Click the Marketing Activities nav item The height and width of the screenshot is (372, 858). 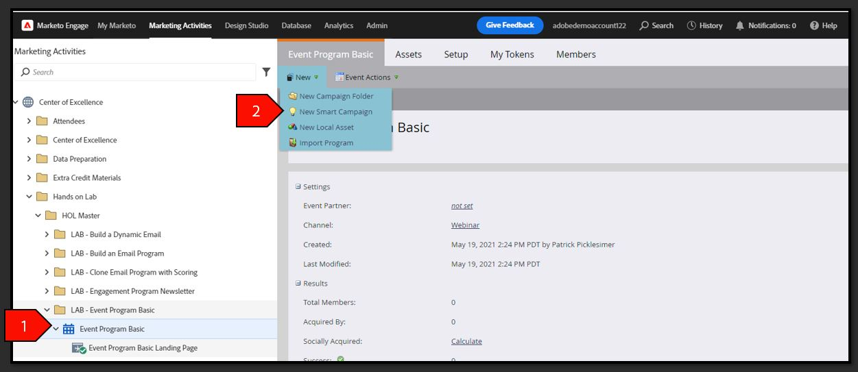click(x=180, y=25)
